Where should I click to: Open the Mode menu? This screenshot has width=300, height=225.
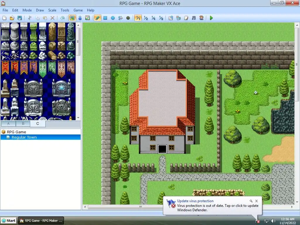point(27,10)
